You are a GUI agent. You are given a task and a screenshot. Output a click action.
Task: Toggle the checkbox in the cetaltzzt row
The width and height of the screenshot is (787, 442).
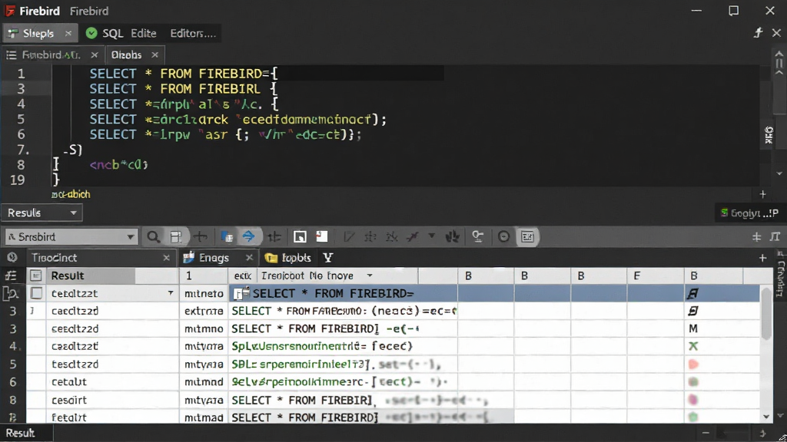36,293
